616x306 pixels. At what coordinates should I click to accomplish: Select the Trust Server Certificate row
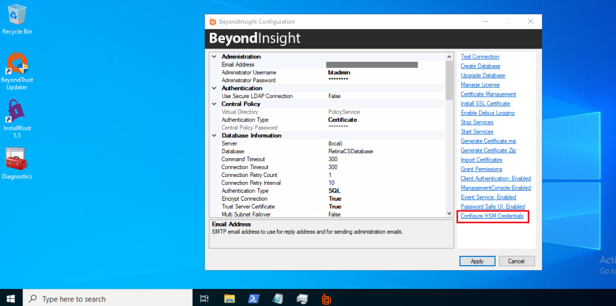[333, 206]
